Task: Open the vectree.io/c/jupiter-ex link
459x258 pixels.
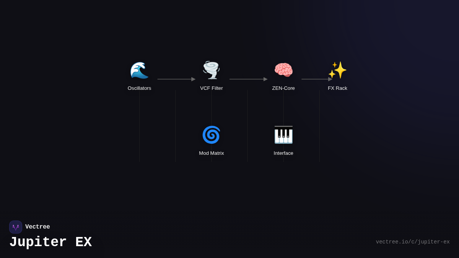Action: tap(412, 242)
